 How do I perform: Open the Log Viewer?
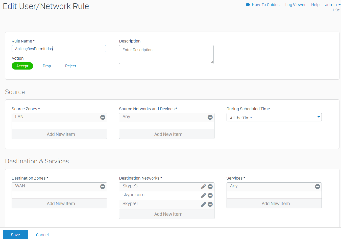(295, 5)
